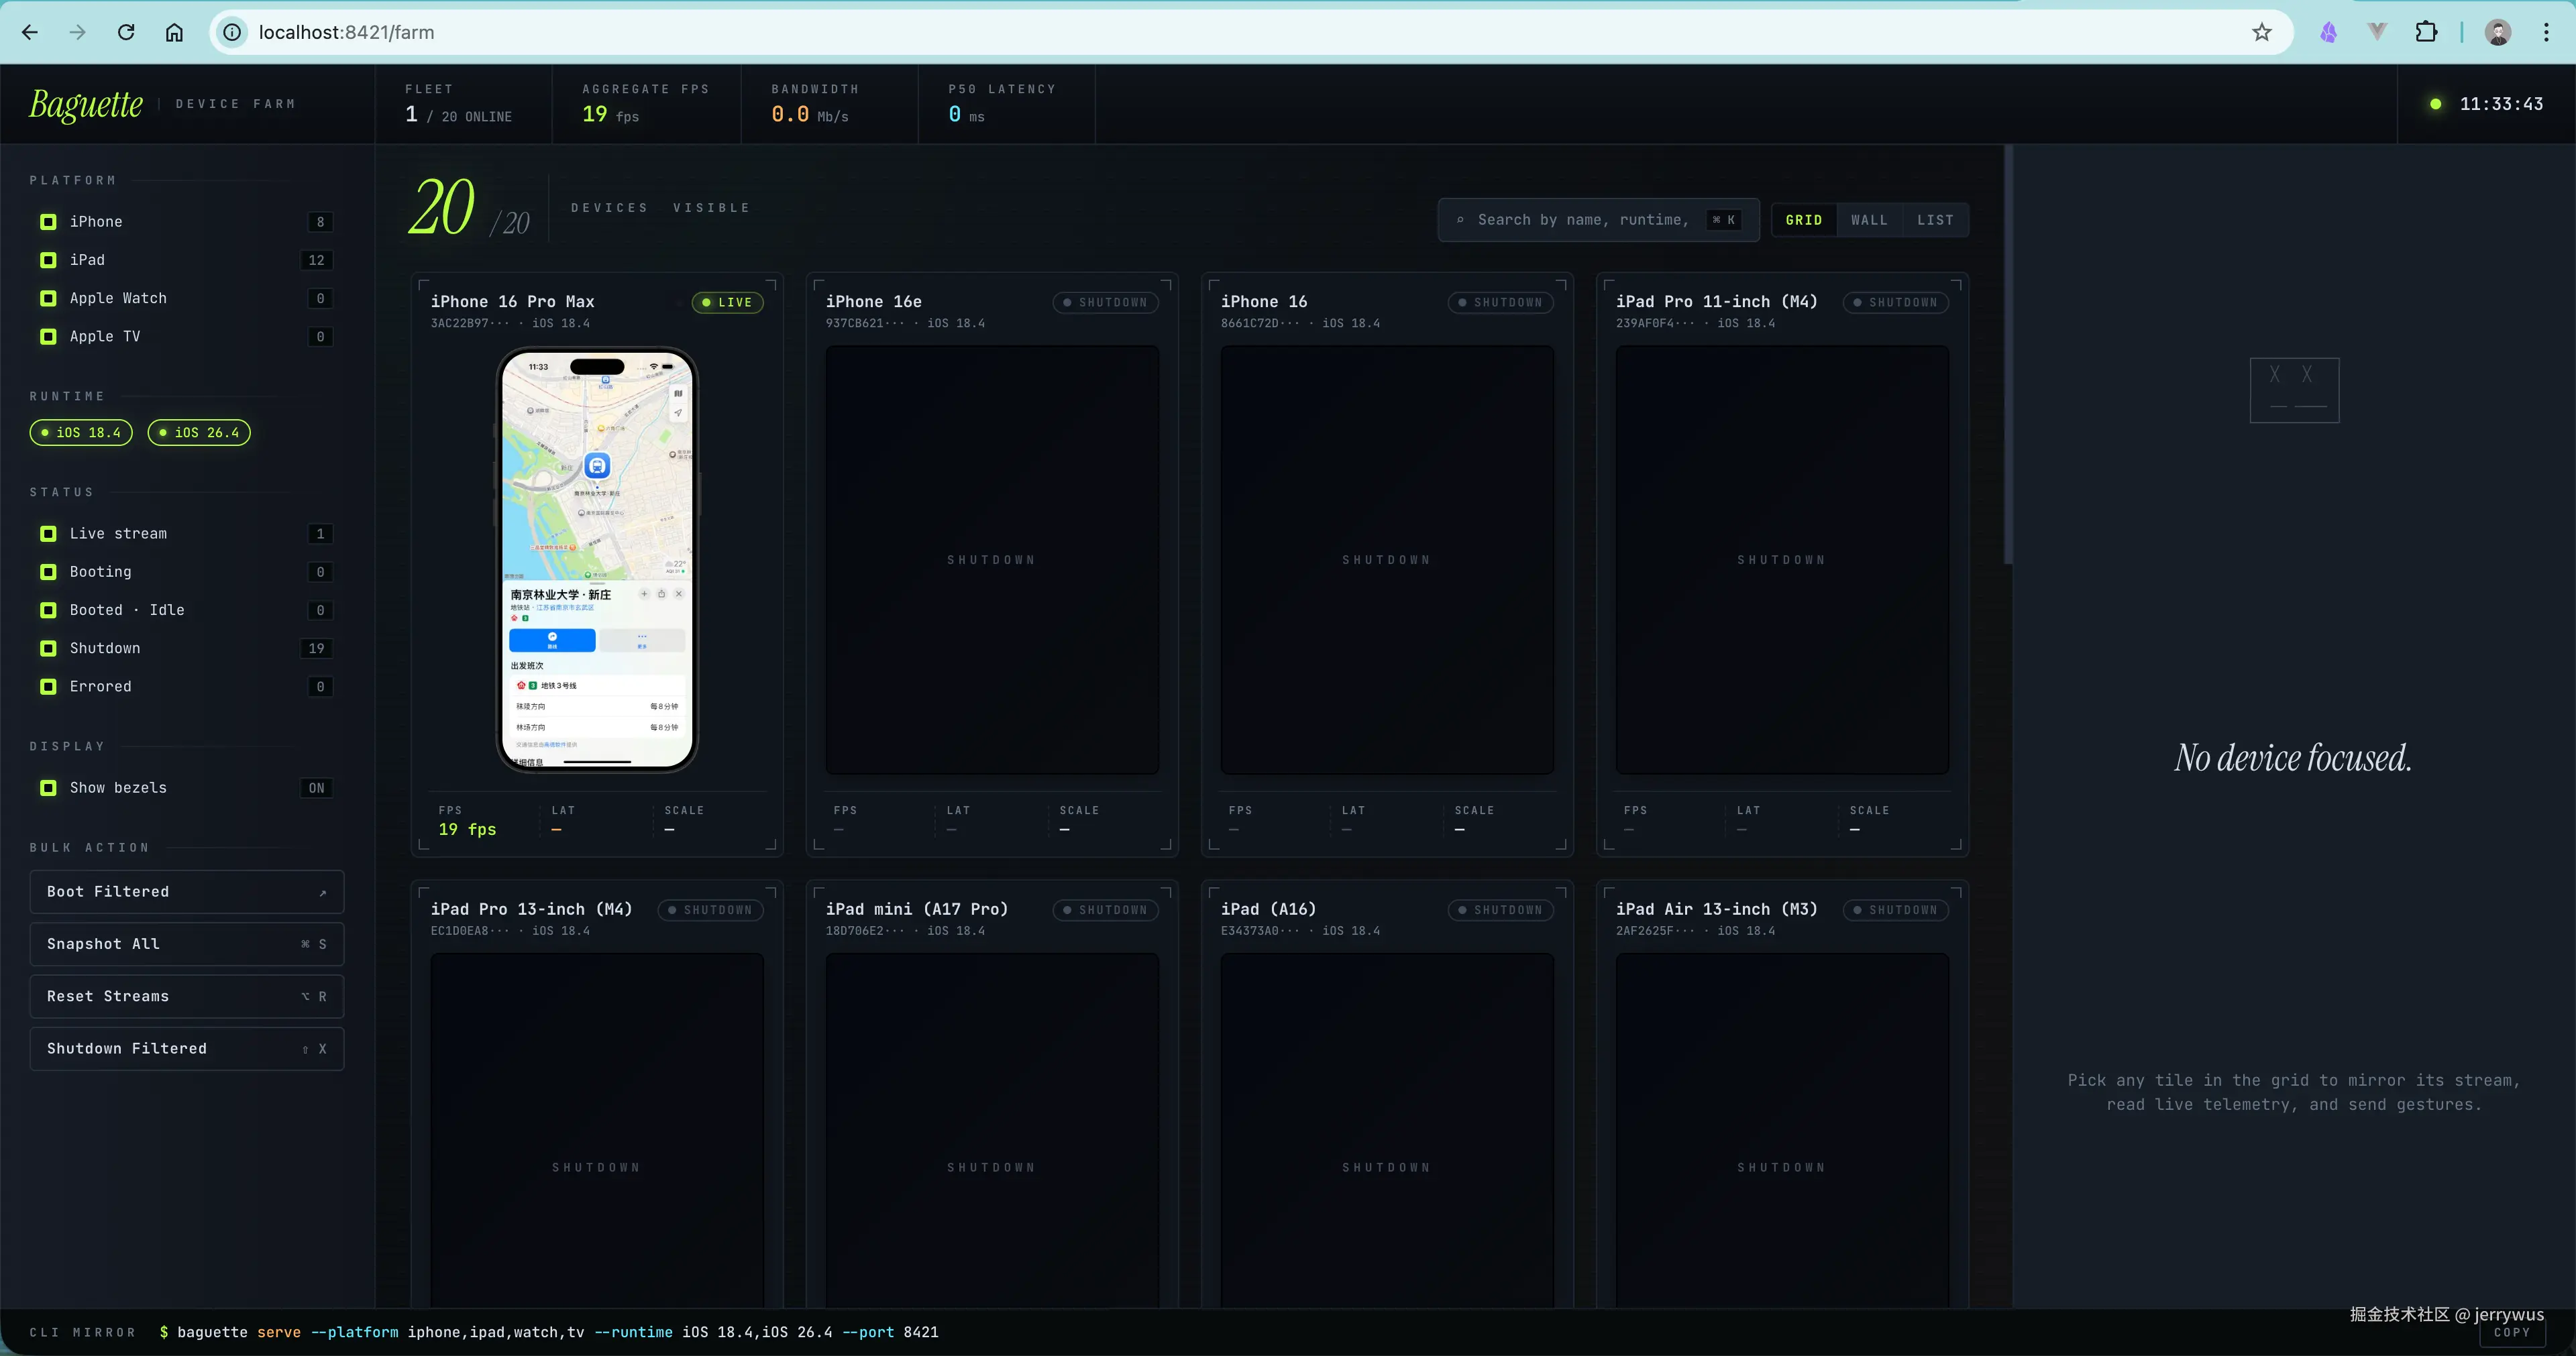Select the iPhone 16 device tile
Image resolution: width=2576 pixels, height=1356 pixels.
(1387, 564)
